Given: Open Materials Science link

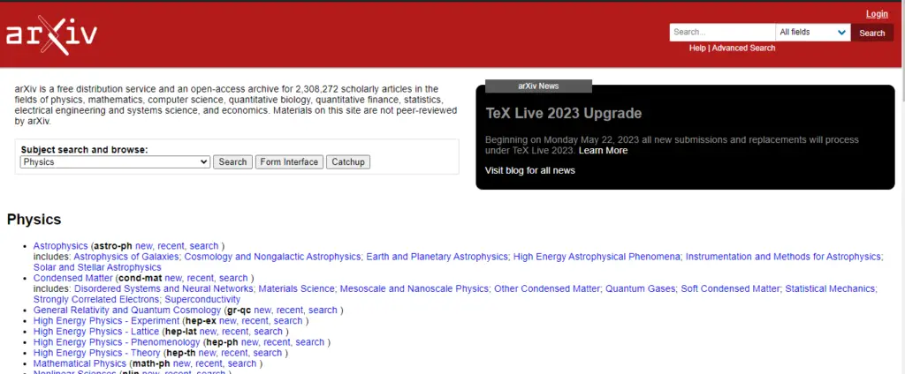Looking at the screenshot, I should [x=297, y=288].
